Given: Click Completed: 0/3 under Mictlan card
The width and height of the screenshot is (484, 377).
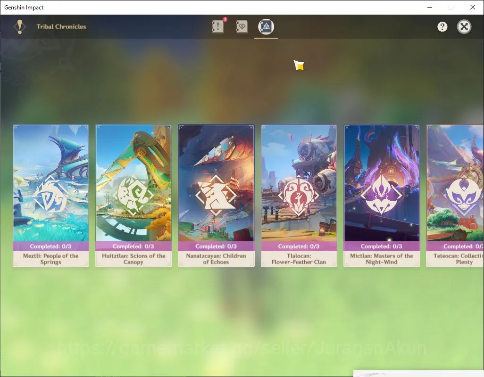Looking at the screenshot, I should tap(382, 246).
